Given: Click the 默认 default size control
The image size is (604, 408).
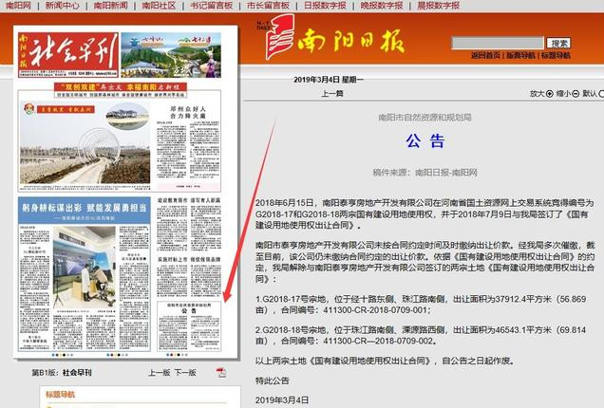Looking at the screenshot, I should pyautogui.click(x=593, y=94).
